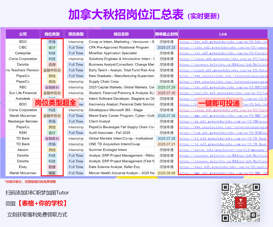The image size is (273, 227).
Task: Select the Data Science Analyst, Seller Exp. cell
Action: pyautogui.click(x=121, y=167)
